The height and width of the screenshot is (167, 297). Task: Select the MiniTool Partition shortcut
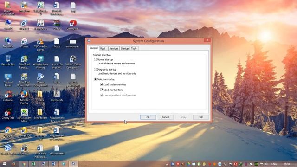pos(24,62)
